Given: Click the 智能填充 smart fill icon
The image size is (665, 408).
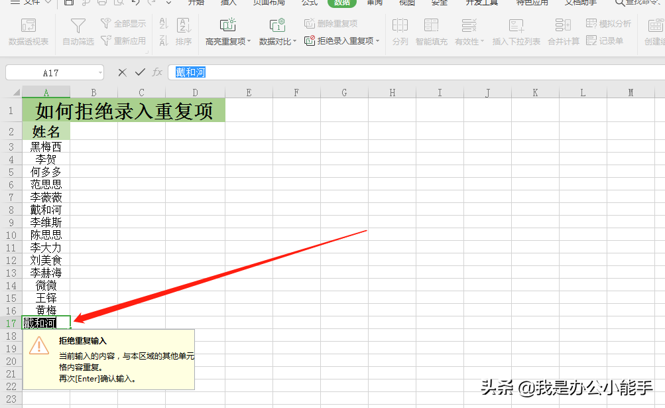Looking at the screenshot, I should [x=432, y=25].
